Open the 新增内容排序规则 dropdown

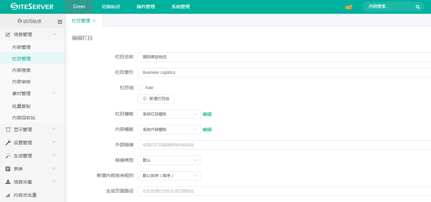click(x=169, y=176)
